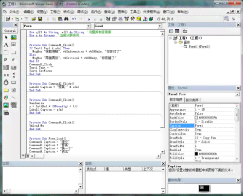Undo the last edit via toolbar
The height and width of the screenshot is (196, 243).
pos(74,19)
